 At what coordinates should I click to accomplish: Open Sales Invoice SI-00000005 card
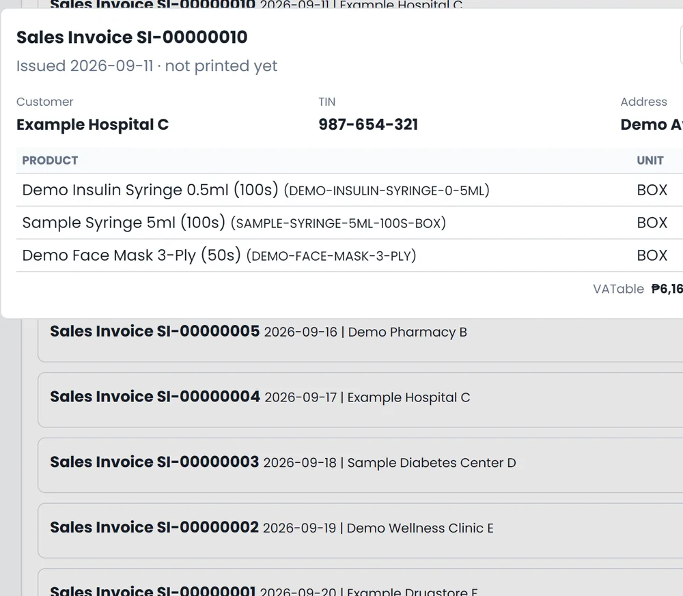coord(360,340)
